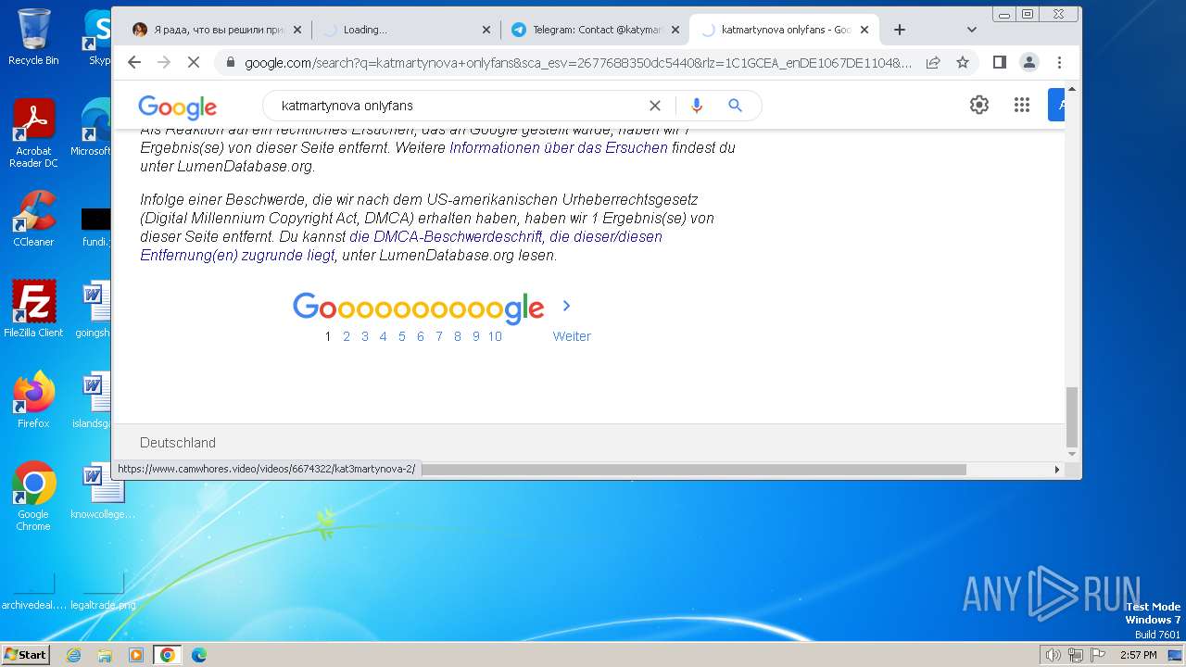
Task: Open the Google apps grid
Action: 1022,105
